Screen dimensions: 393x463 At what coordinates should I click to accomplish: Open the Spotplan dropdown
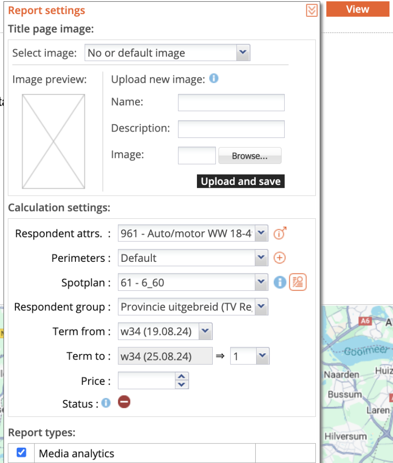pos(193,283)
